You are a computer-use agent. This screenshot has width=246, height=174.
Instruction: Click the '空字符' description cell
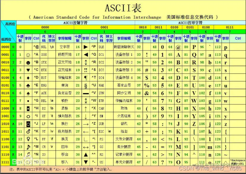pyautogui.click(x=65, y=47)
